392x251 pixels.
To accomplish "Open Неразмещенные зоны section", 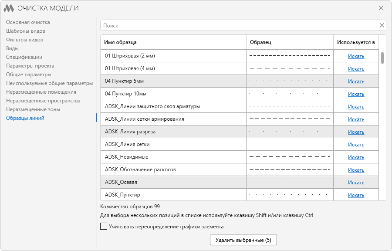I will tap(33, 109).
